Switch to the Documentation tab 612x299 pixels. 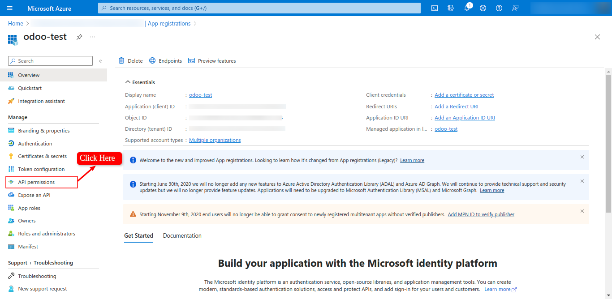(x=182, y=236)
